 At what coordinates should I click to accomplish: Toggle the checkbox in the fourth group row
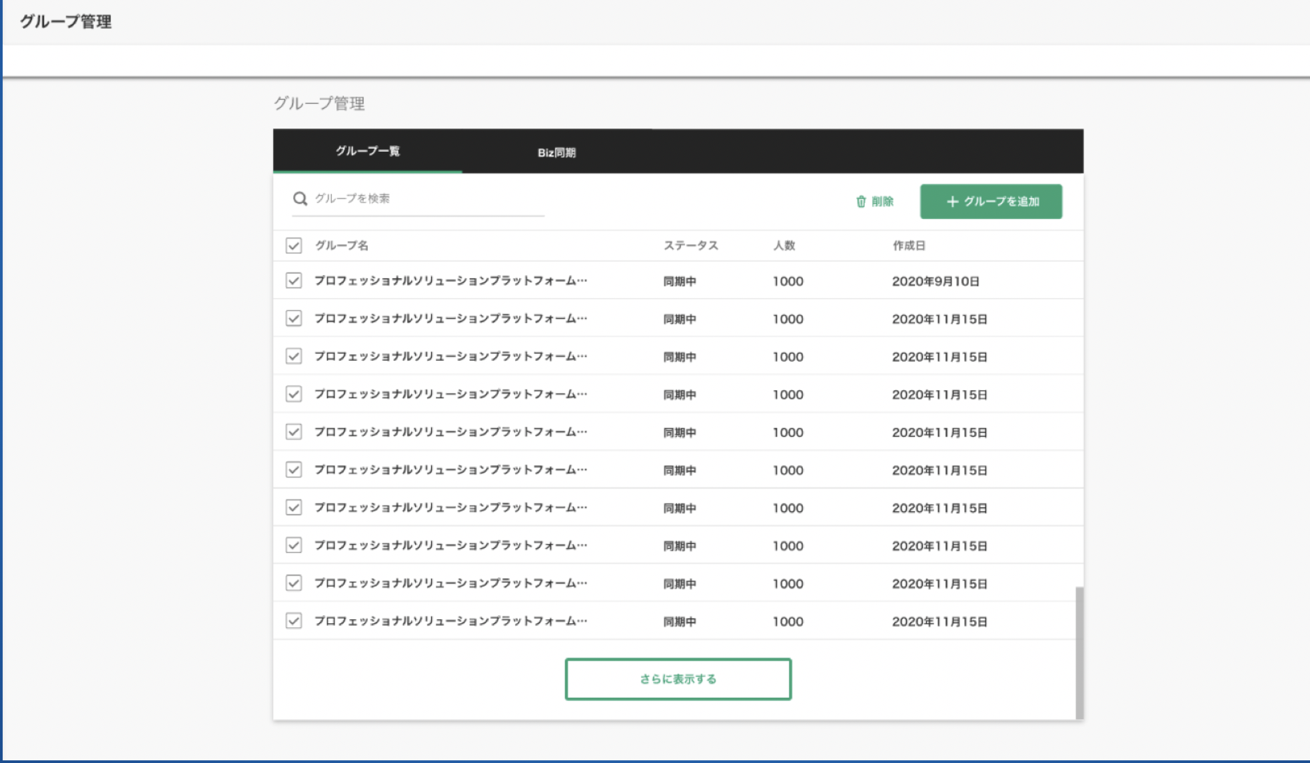tap(294, 394)
